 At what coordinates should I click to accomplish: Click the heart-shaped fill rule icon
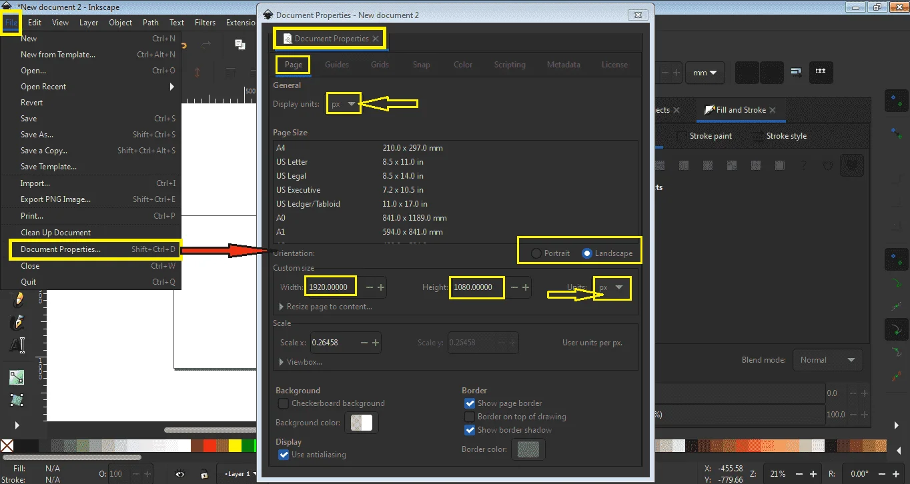click(x=827, y=165)
